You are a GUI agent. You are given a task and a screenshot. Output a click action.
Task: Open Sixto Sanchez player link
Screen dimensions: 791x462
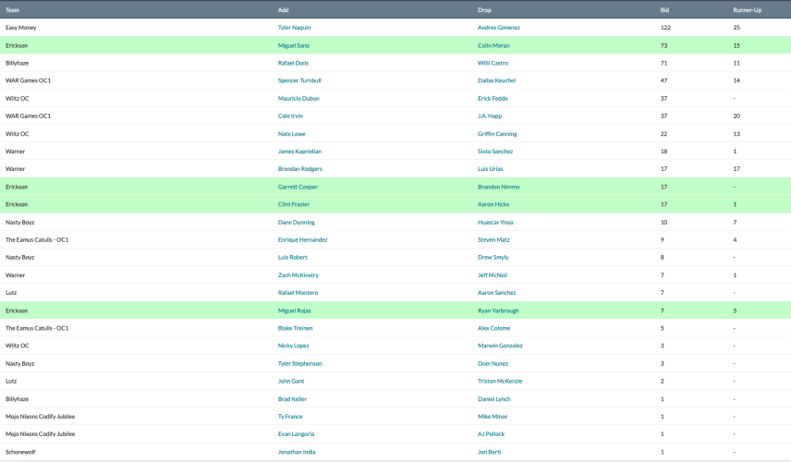click(x=495, y=152)
